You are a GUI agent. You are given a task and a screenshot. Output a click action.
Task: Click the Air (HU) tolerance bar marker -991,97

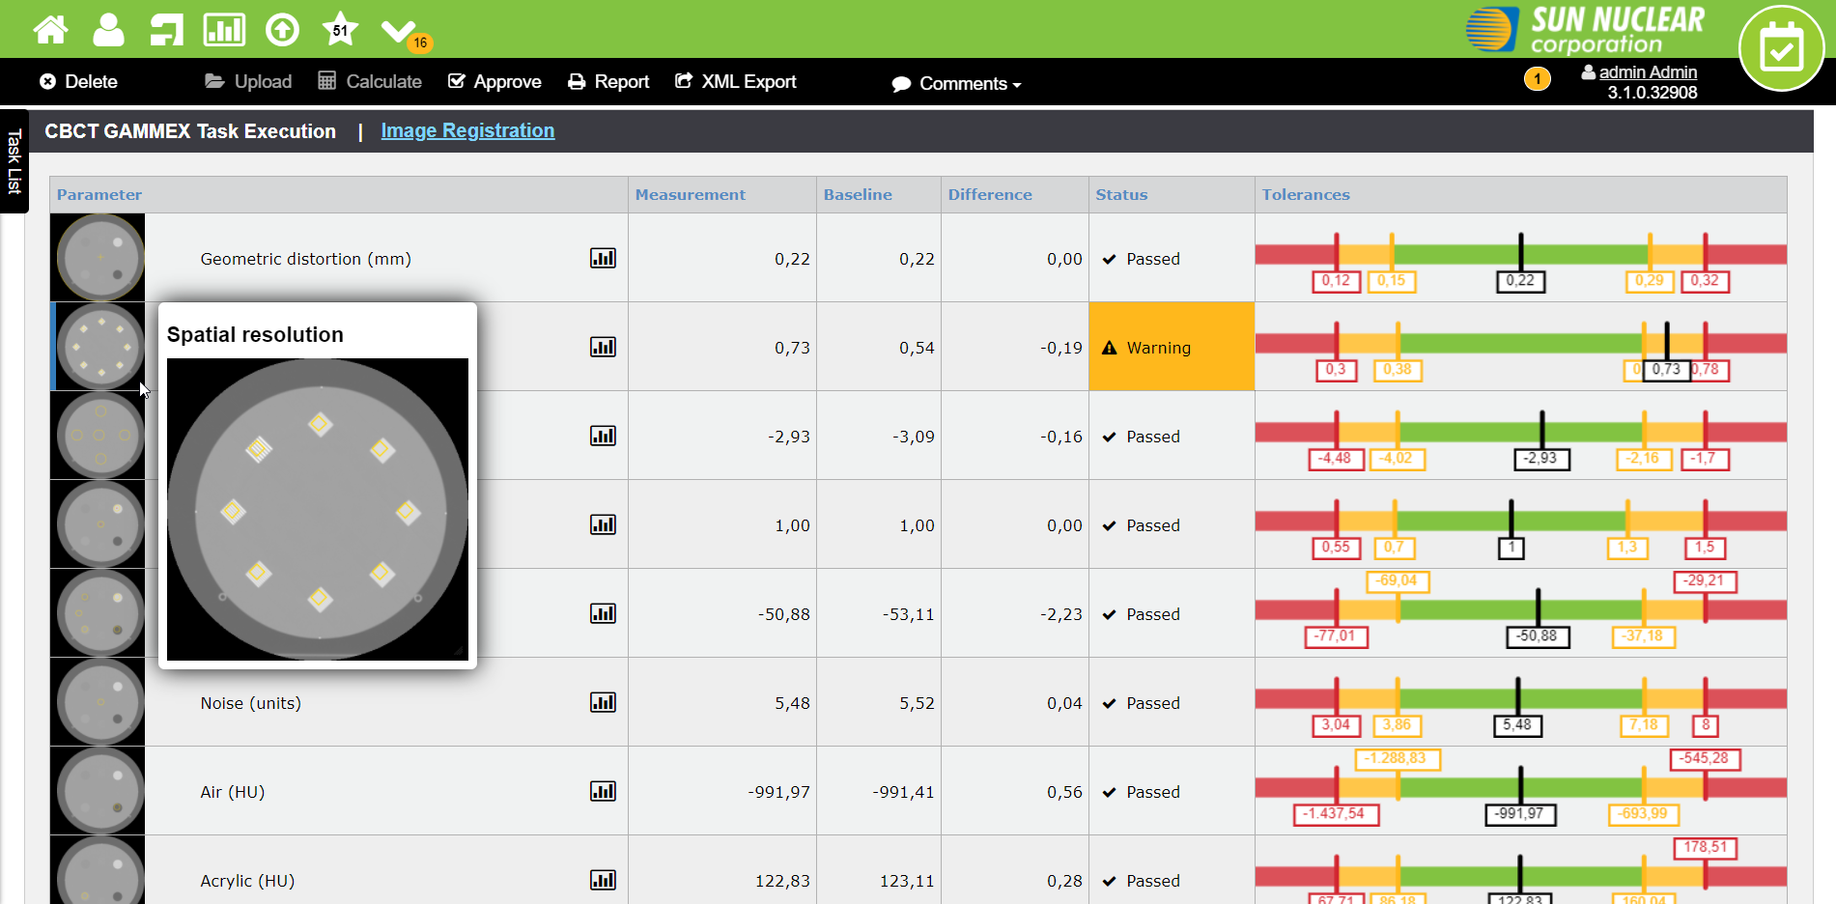(1520, 814)
